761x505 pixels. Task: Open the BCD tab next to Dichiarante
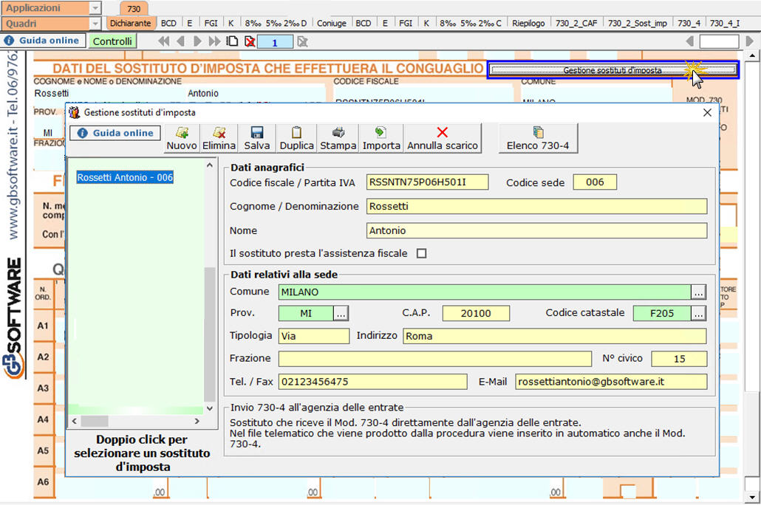click(x=168, y=24)
